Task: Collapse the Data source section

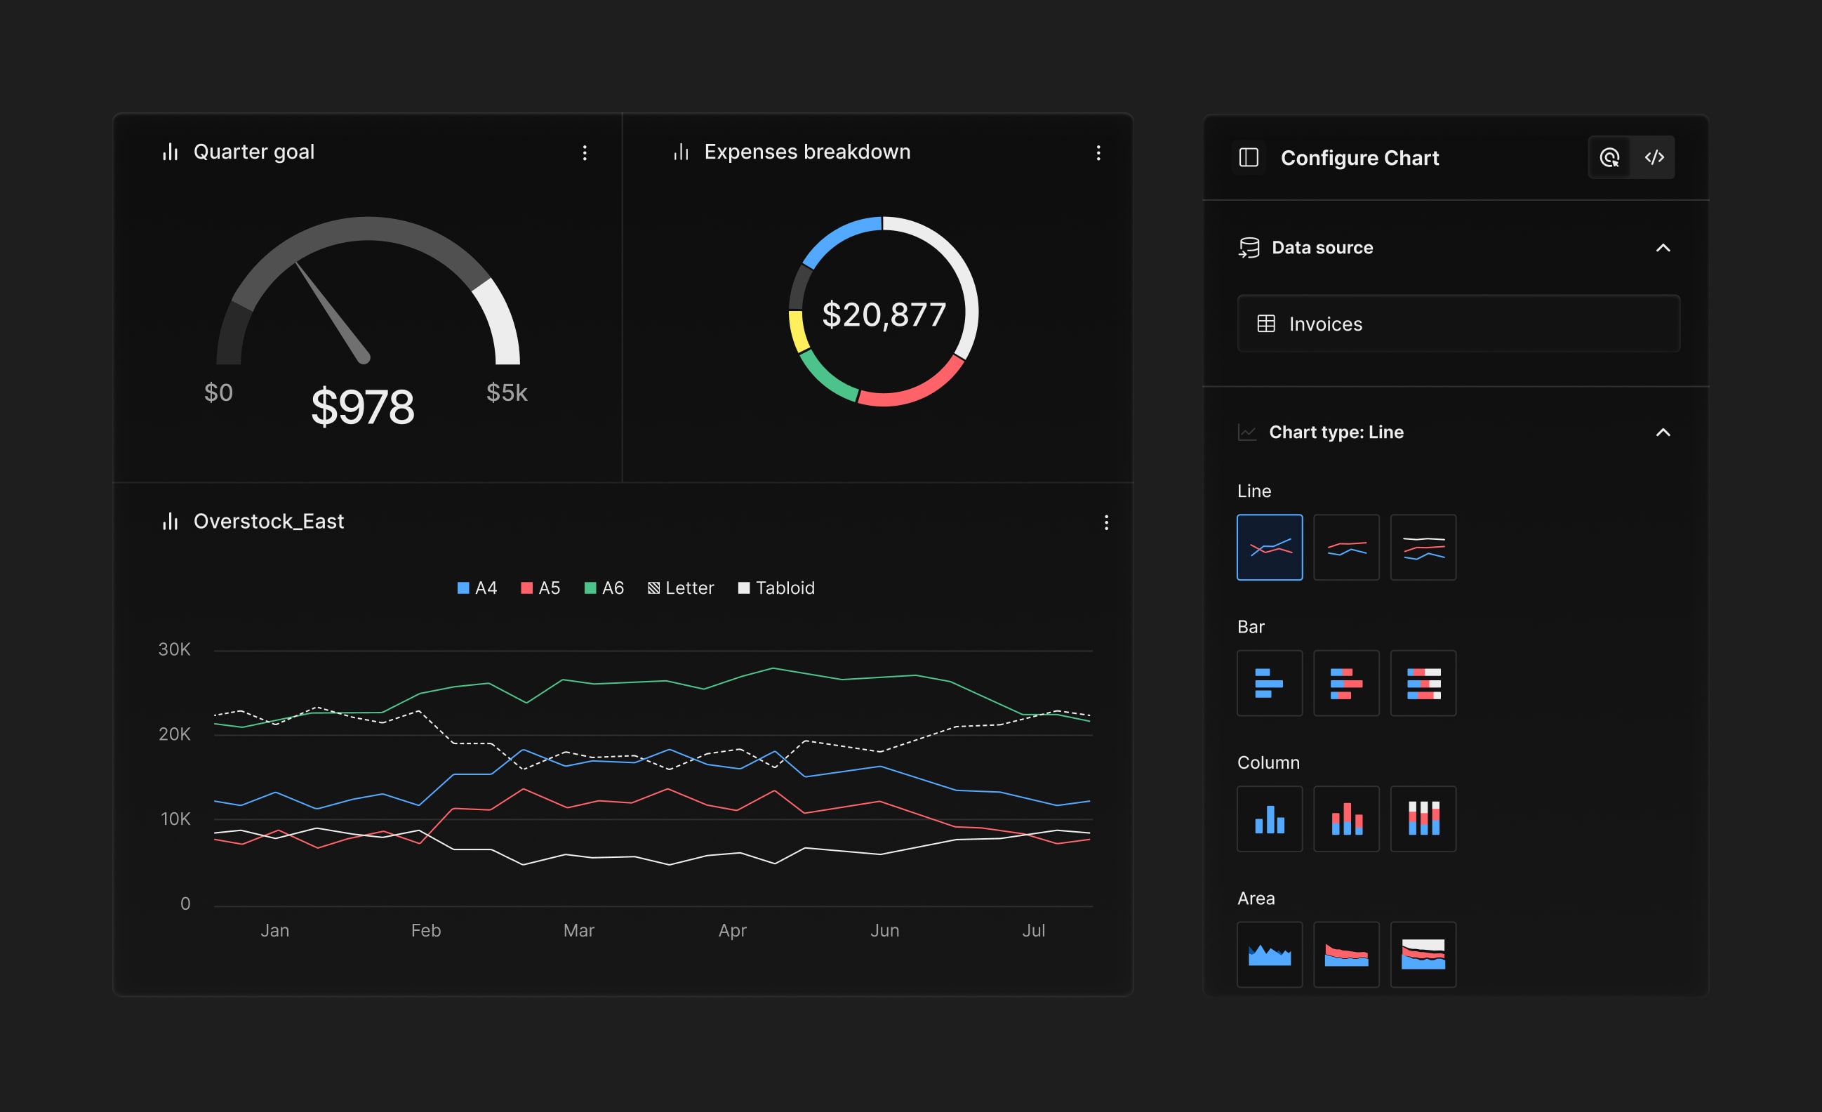Action: pyautogui.click(x=1664, y=248)
